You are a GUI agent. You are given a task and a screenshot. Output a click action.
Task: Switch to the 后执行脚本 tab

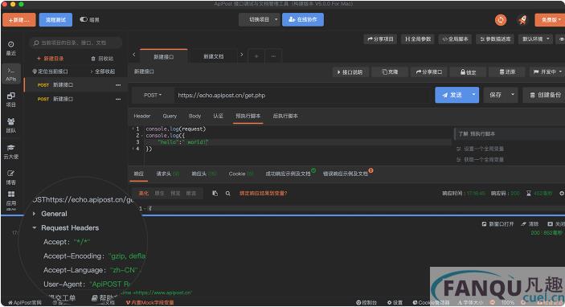pos(285,116)
